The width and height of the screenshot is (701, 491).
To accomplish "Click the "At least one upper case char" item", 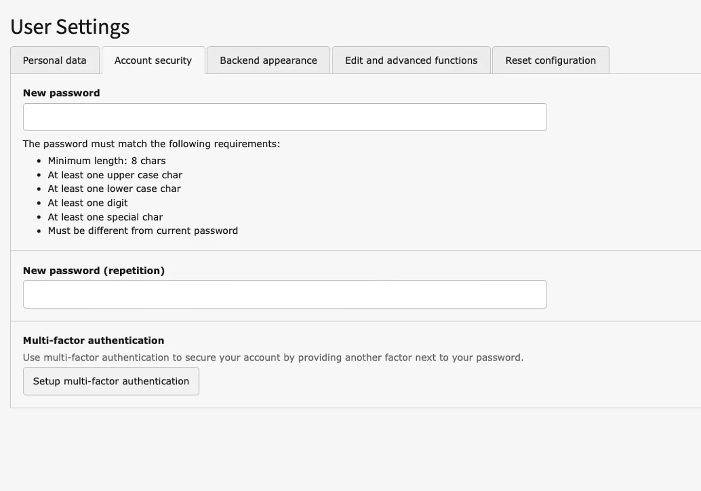I will [115, 175].
